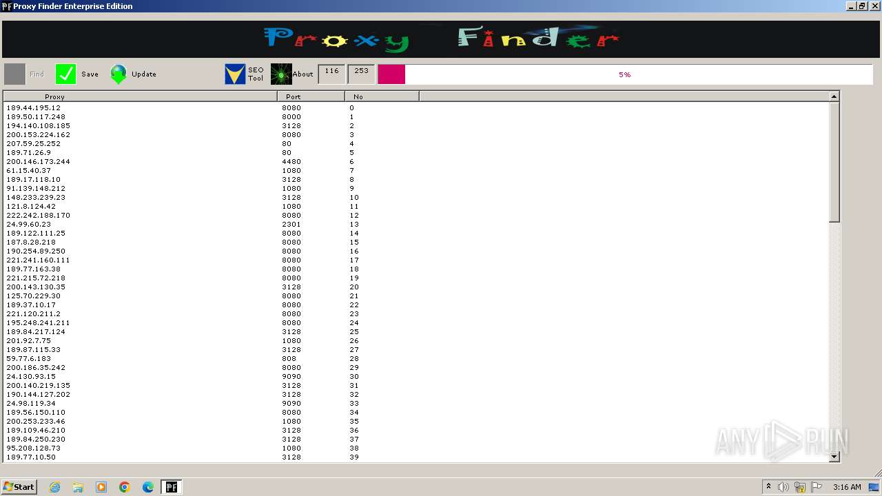Select proxy 24.99.60.23

pyautogui.click(x=28, y=225)
